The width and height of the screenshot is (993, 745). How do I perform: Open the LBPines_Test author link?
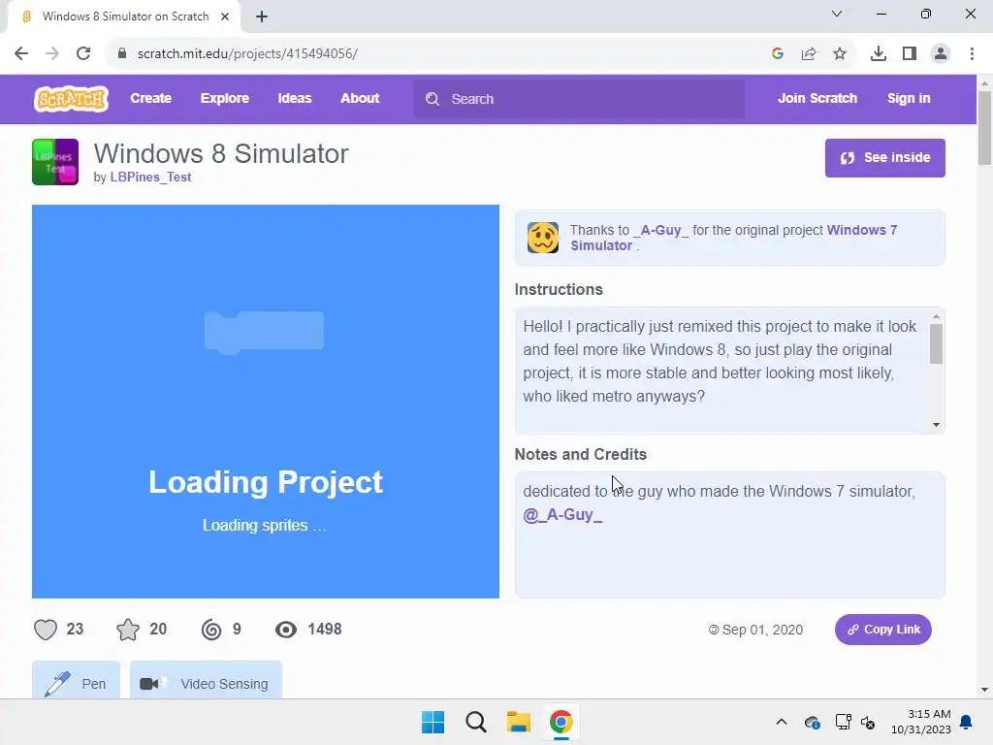tap(150, 178)
